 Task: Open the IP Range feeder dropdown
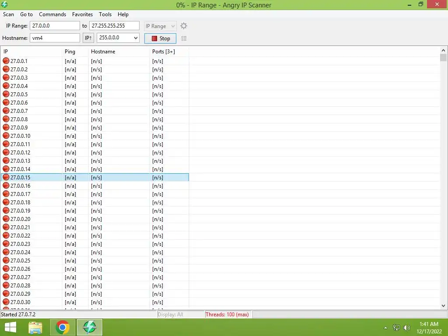(160, 26)
